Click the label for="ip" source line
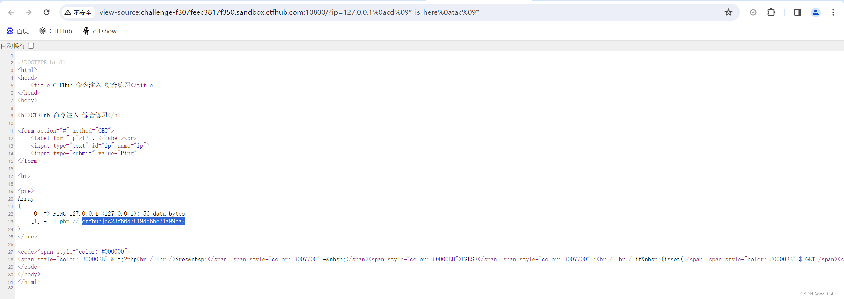Viewport: 844px width, 299px height. pyautogui.click(x=84, y=138)
